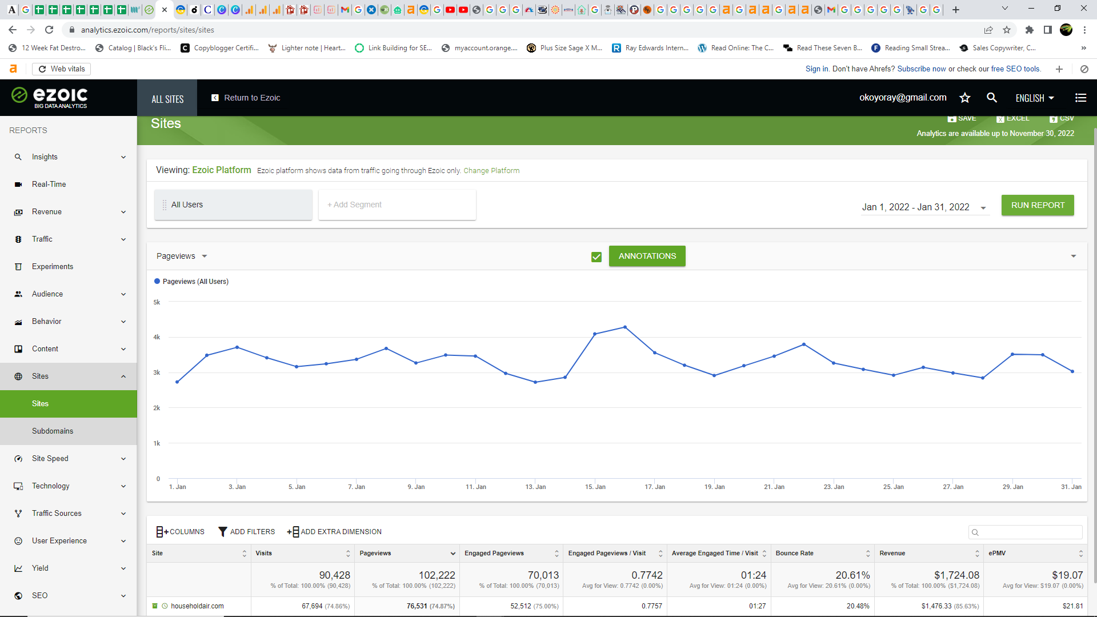Image resolution: width=1097 pixels, height=617 pixels.
Task: Open the search magnifier in Ezoic header
Action: point(992,98)
